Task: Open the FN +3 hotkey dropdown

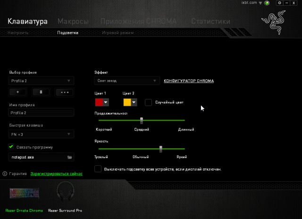Action: click(42, 135)
